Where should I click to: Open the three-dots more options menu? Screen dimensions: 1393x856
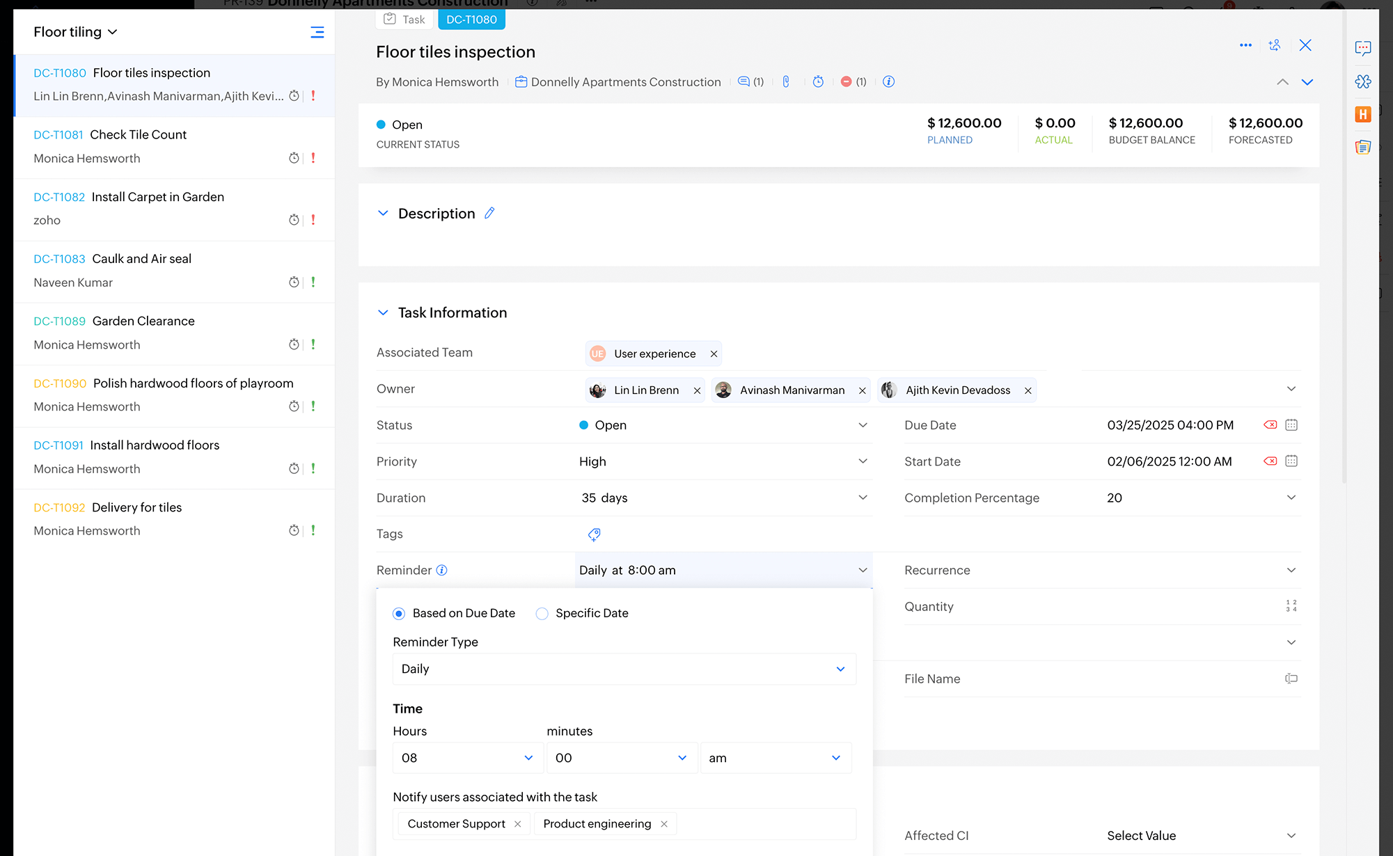pyautogui.click(x=1245, y=45)
